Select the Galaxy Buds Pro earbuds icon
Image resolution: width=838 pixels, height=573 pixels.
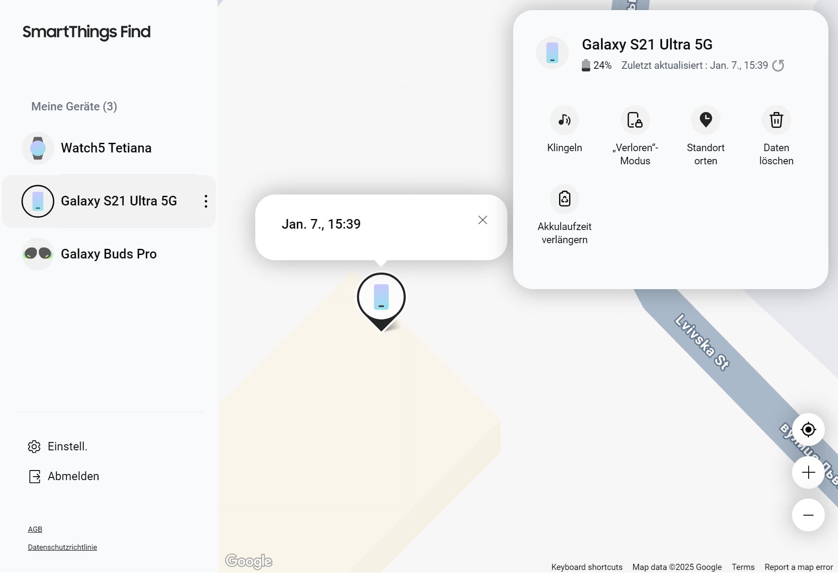tap(38, 254)
